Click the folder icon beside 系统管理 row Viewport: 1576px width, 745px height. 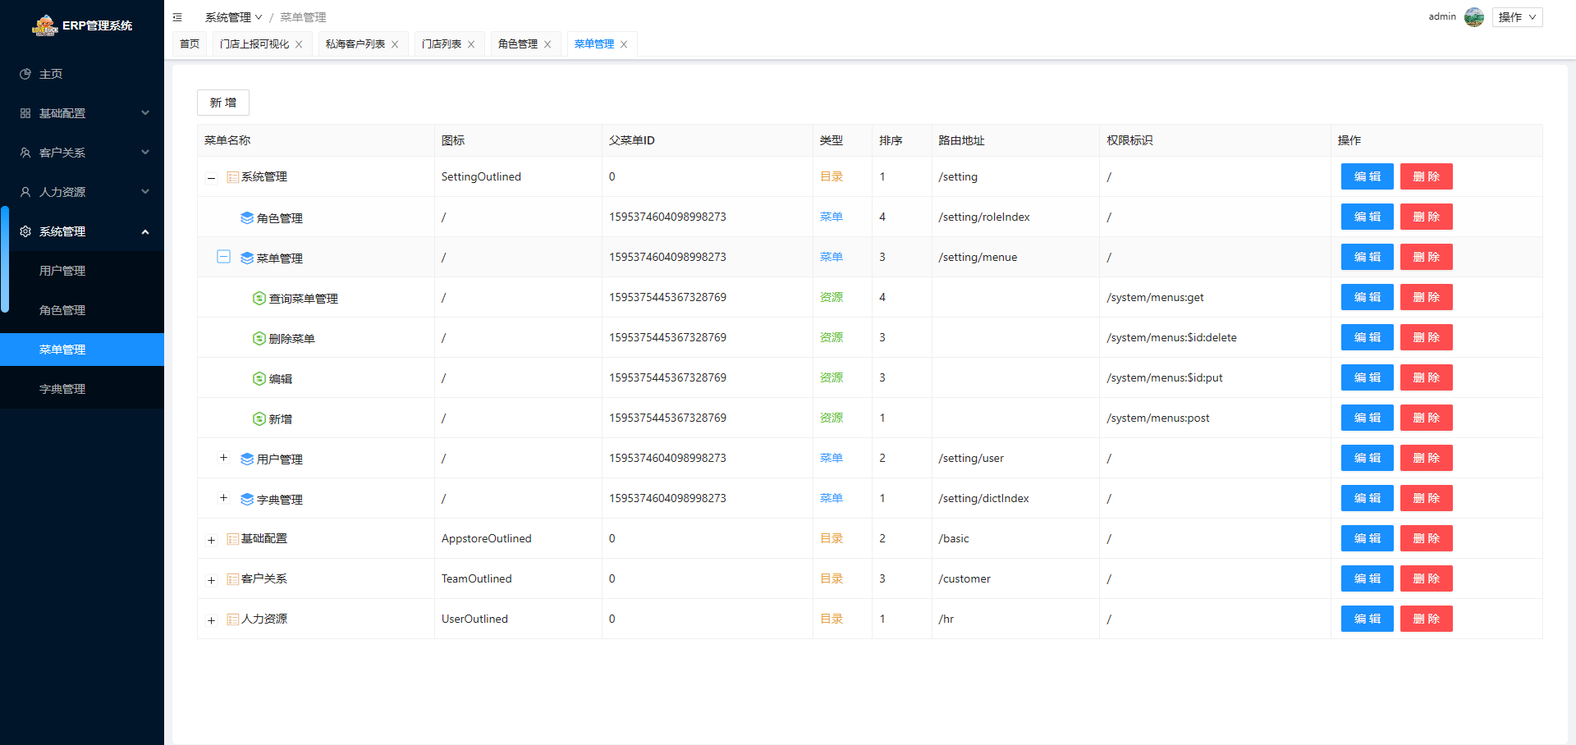[x=233, y=177]
